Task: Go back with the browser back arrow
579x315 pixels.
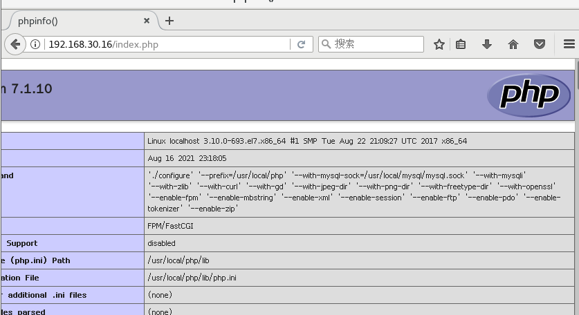Action: (x=15, y=44)
